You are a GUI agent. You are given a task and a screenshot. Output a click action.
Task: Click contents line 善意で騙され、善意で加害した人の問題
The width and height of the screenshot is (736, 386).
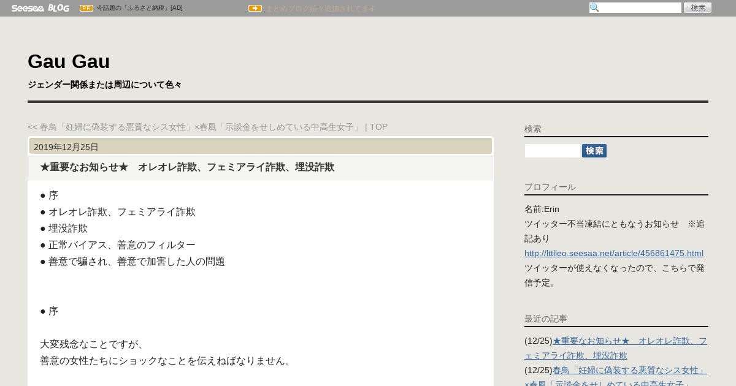132,262
